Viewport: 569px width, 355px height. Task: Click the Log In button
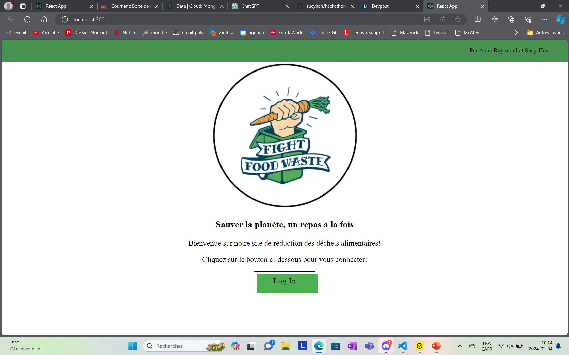[284, 281]
